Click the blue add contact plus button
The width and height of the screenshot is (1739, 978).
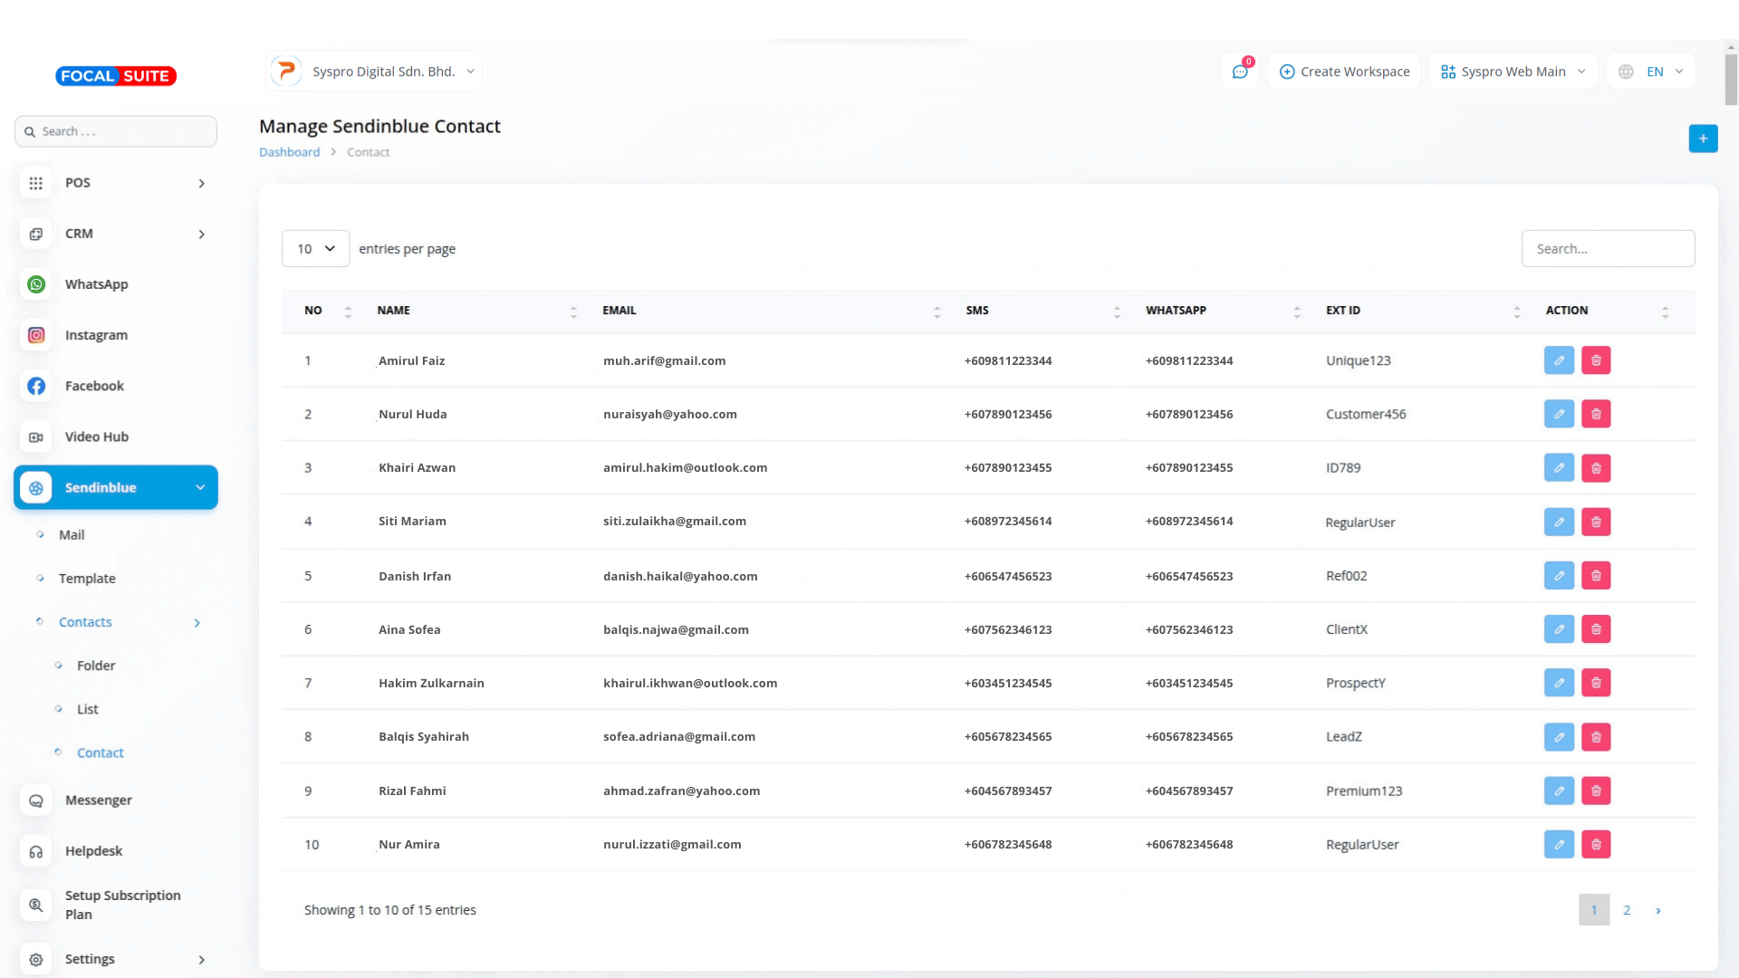pyautogui.click(x=1703, y=139)
